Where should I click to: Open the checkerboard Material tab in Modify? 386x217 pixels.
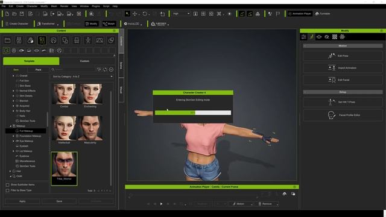pos(335,37)
